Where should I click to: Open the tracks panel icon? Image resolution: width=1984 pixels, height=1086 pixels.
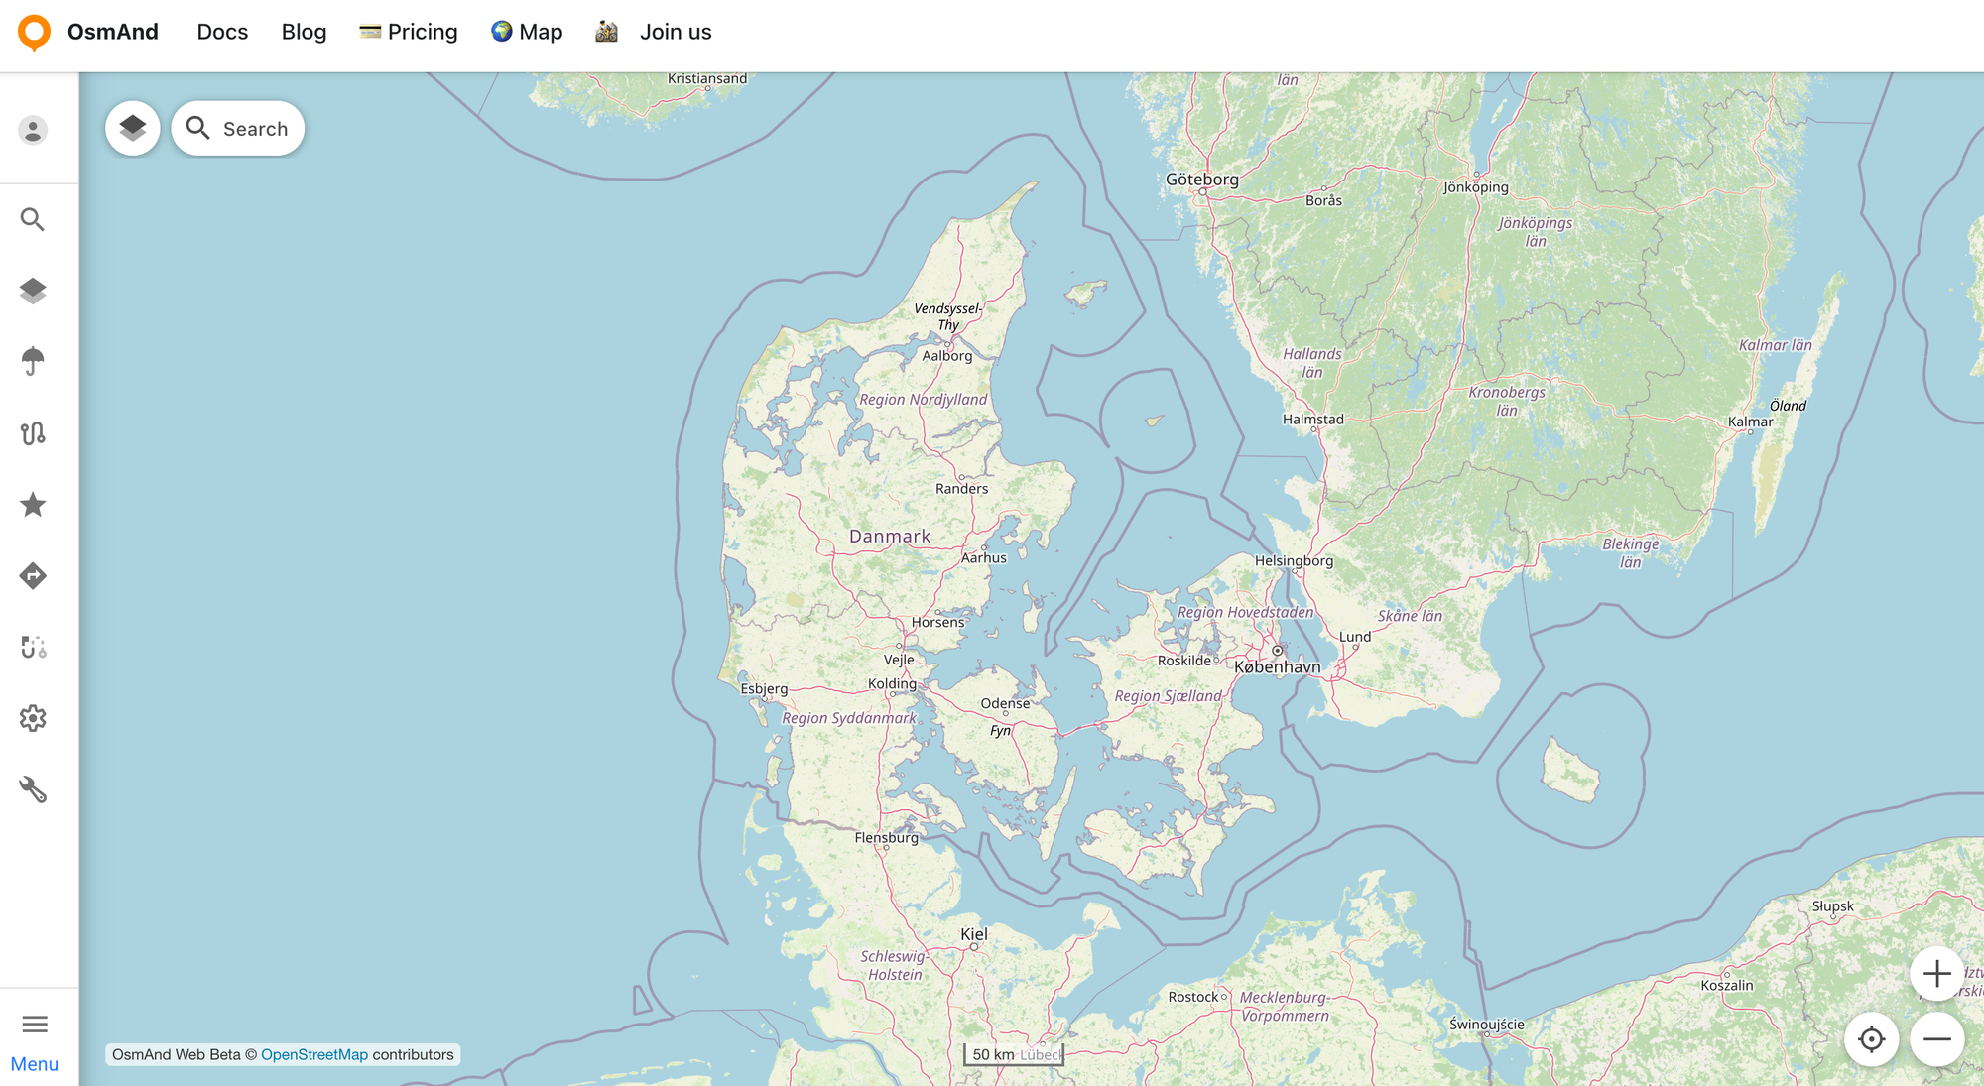point(33,433)
